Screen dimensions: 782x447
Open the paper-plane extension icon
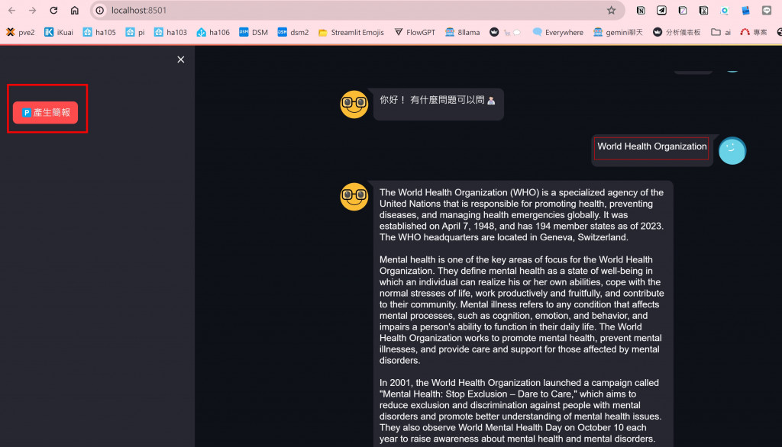click(x=661, y=10)
